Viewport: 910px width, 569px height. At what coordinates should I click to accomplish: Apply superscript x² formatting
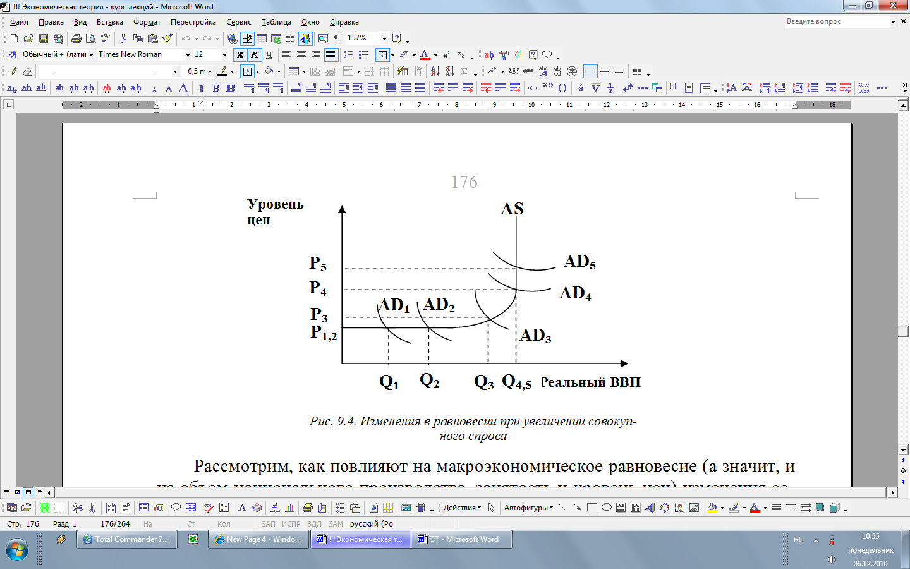coord(446,55)
